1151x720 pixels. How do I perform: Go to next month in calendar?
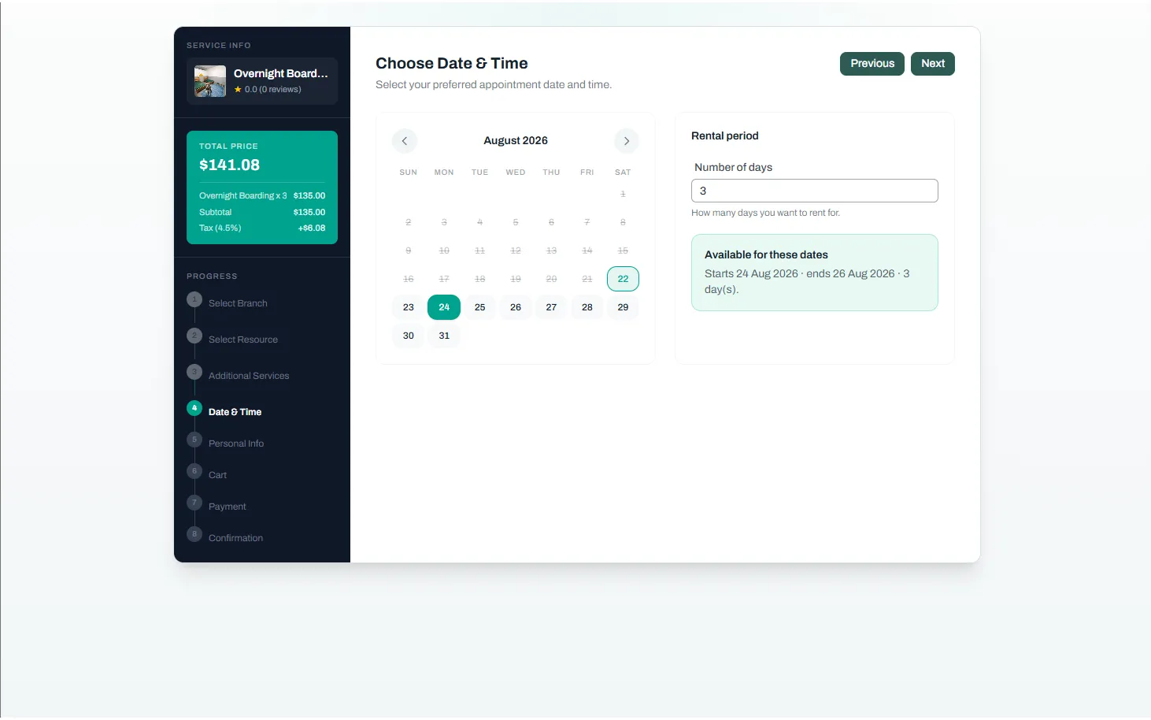coord(626,141)
